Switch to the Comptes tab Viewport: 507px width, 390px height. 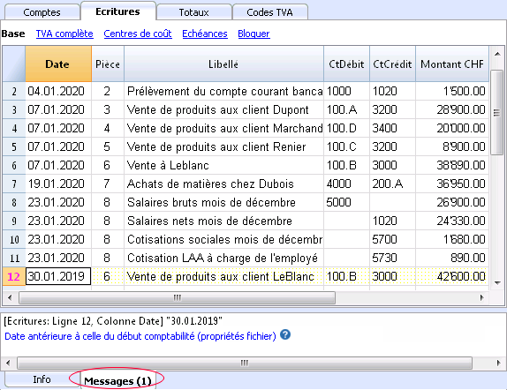coord(42,12)
